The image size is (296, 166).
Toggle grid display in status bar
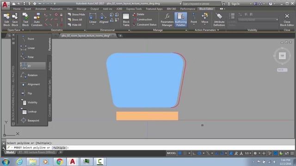pyautogui.click(x=180, y=153)
